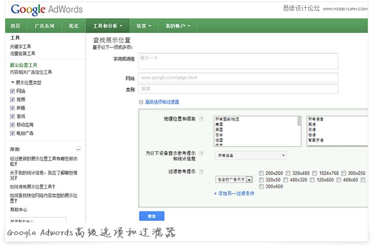Viewport: 373px width, 245px height.
Task: Select 英语 in the language list
Action: 312,124
